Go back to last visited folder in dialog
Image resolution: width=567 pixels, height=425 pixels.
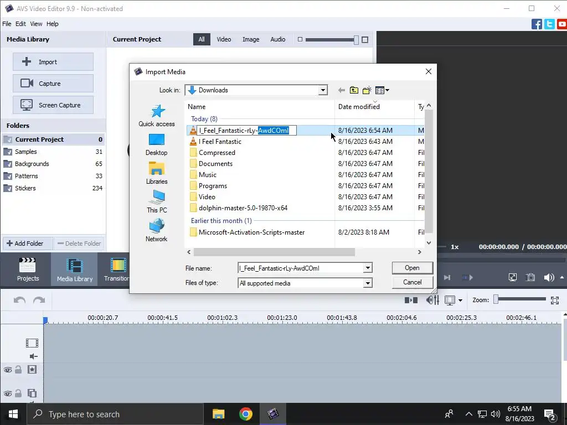point(341,90)
